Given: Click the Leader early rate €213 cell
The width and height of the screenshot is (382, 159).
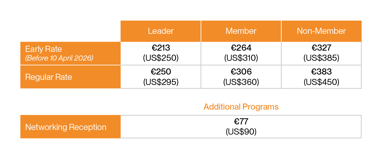Looking at the screenshot, I should click(x=161, y=48).
